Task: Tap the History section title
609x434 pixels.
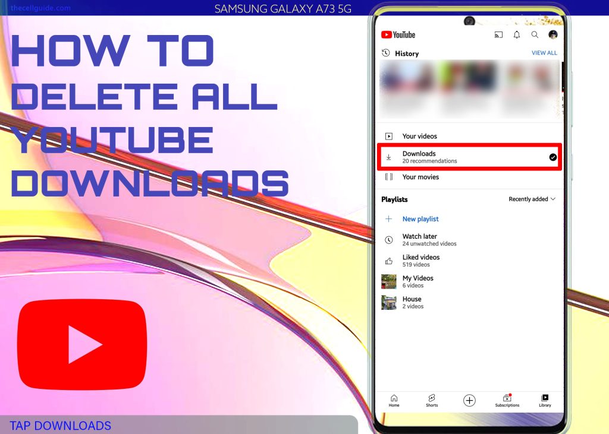Action: pos(407,53)
